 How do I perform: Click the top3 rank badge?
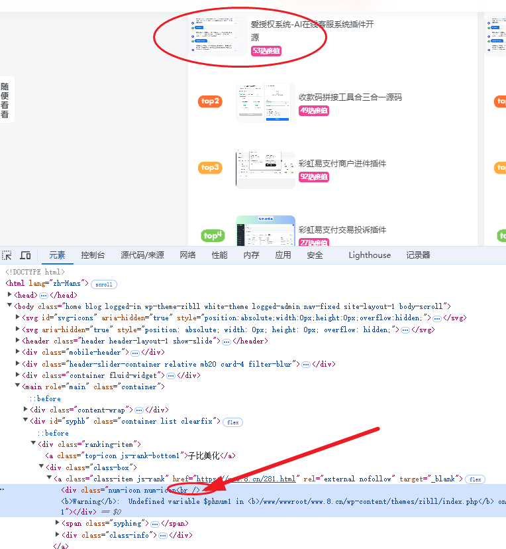click(x=210, y=168)
